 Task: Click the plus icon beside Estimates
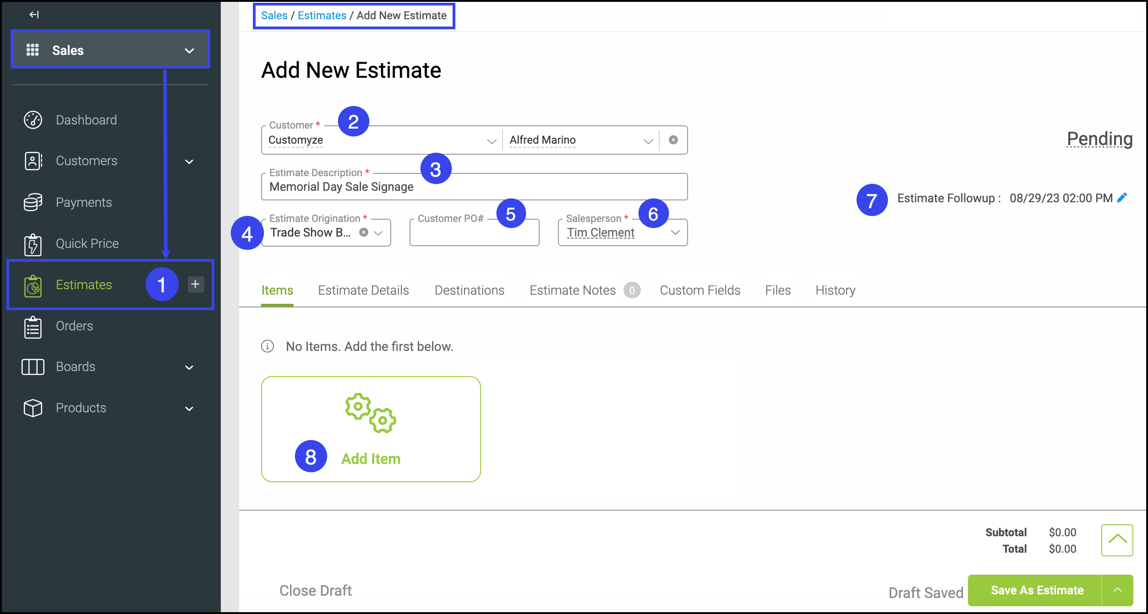click(x=196, y=284)
